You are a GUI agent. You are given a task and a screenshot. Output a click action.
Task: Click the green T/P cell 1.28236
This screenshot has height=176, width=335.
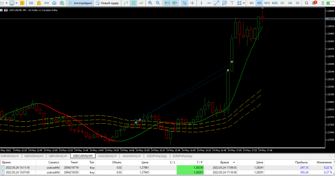coord(190,168)
